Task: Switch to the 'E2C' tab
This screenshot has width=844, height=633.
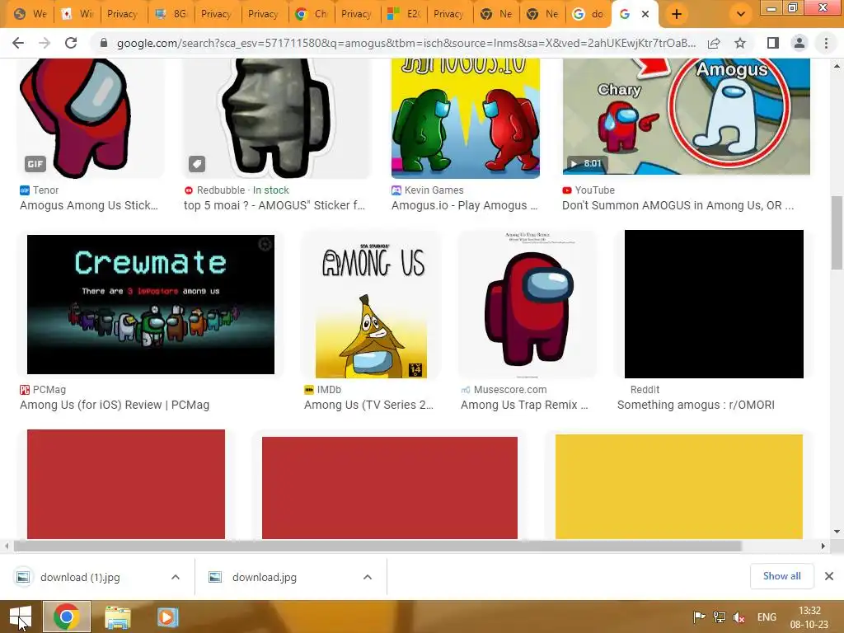Action: 404,14
